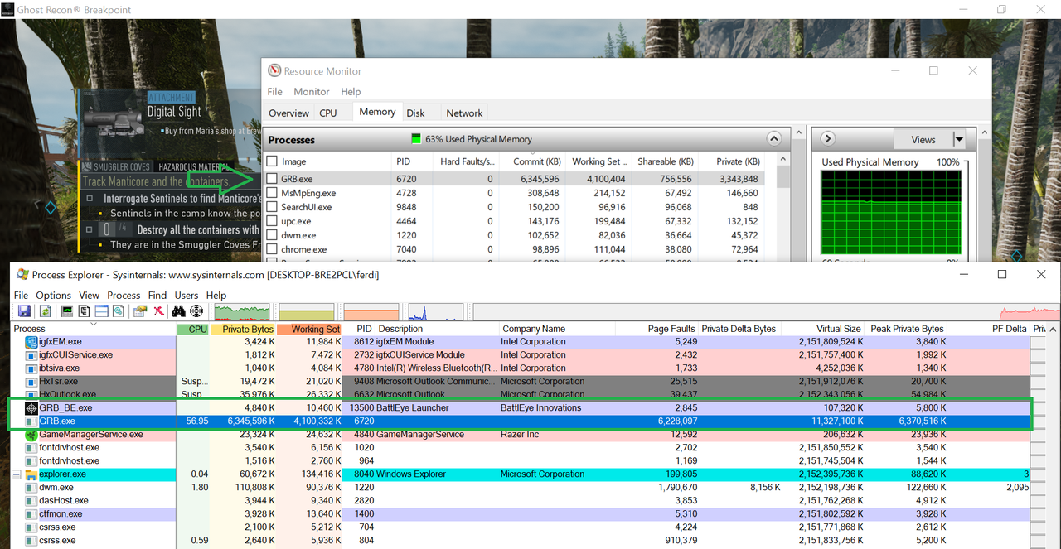Image resolution: width=1061 pixels, height=549 pixels.
Task: Sort by the CPU column header
Action: click(193, 329)
